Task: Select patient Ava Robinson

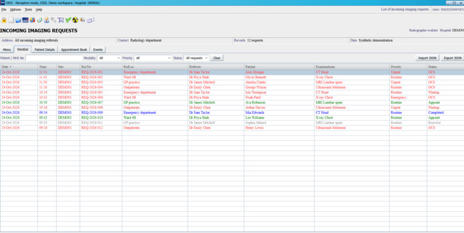Action: point(255,102)
